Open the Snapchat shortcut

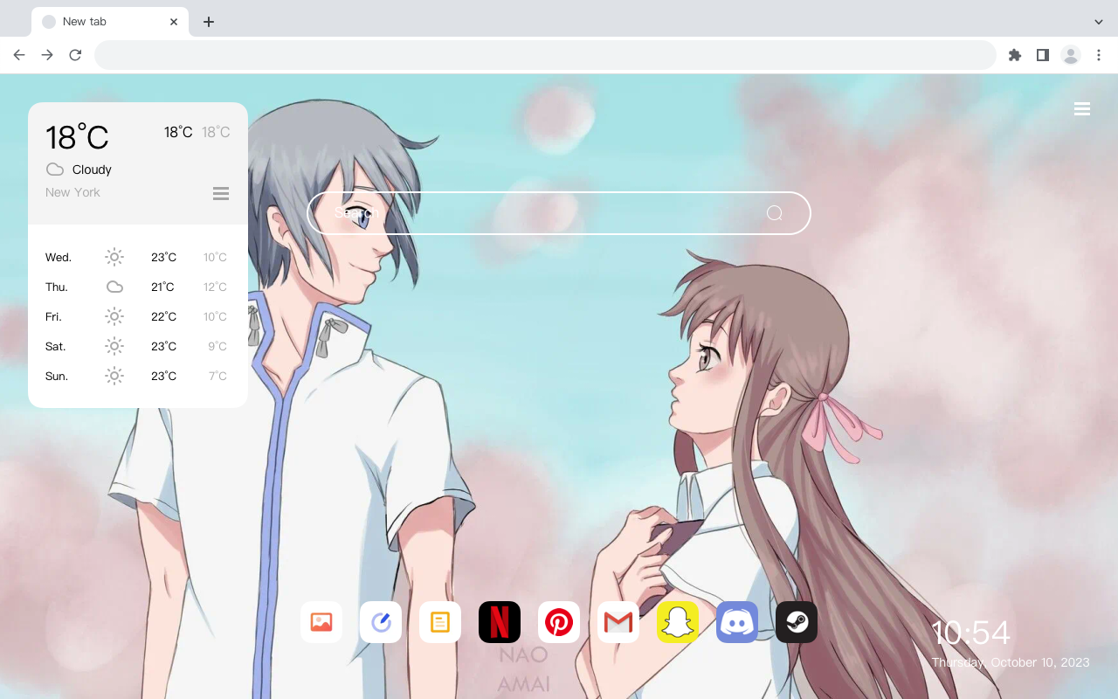point(678,622)
